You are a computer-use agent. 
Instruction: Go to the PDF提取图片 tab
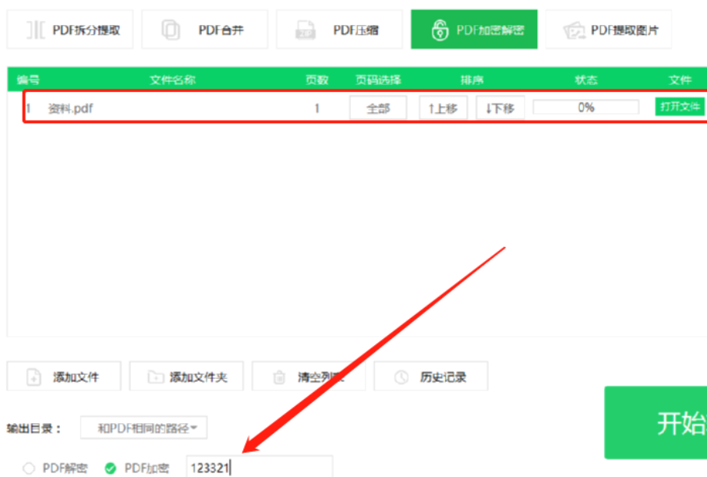(x=608, y=30)
